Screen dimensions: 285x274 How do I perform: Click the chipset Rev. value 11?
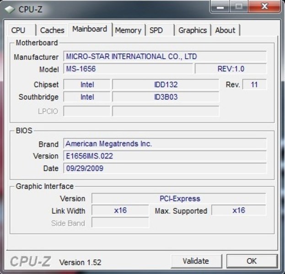point(254,84)
